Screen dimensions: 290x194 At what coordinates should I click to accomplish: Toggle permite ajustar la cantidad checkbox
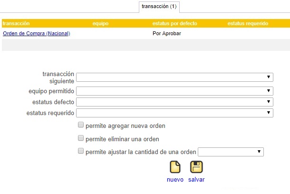(x=81, y=151)
